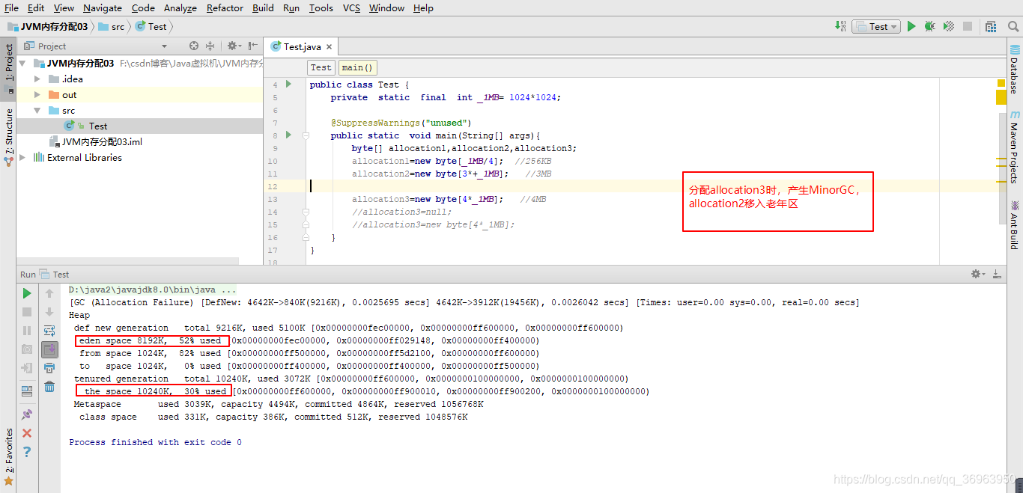Open Maven Projects tool window

(x=1015, y=147)
